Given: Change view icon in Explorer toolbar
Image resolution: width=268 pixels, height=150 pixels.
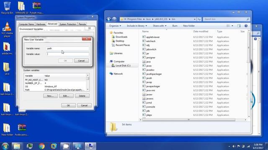Looking at the screenshot, I should pos(228,26).
